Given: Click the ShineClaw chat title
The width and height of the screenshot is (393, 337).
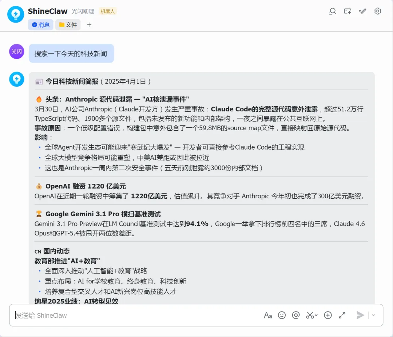Looking at the screenshot, I should coord(48,11).
